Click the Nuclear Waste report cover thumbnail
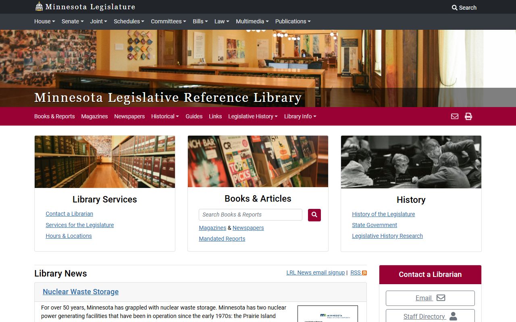The image size is (516, 322). tap(328, 314)
